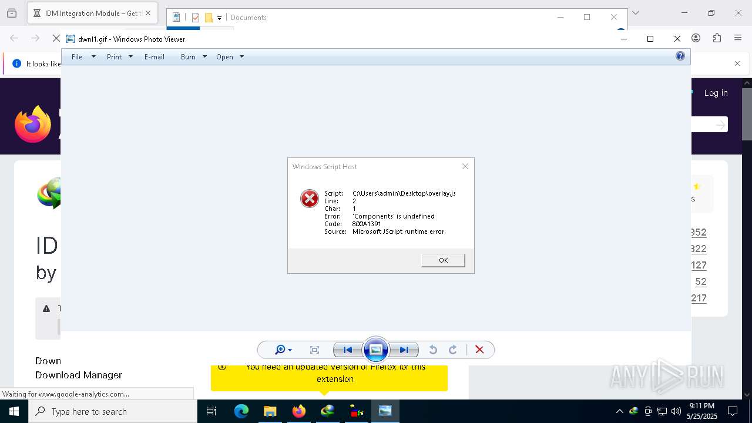This screenshot has height=423, width=752.
Task: Open the File menu in Photo Viewer
Action: (x=77, y=57)
